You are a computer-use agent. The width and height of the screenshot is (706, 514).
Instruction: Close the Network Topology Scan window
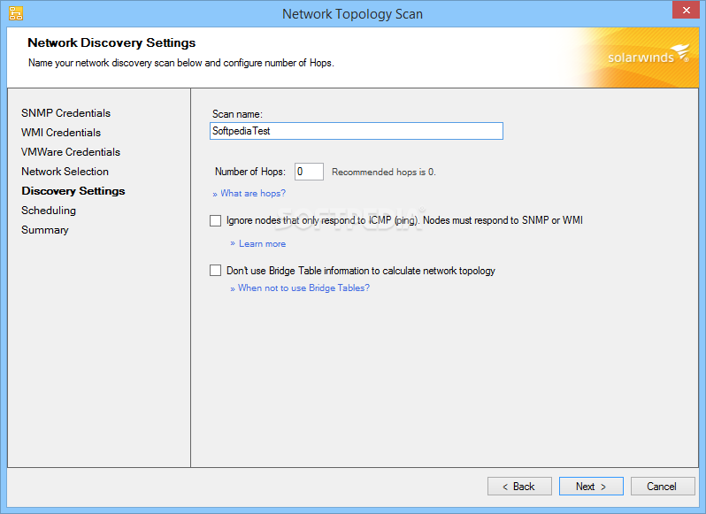point(686,10)
